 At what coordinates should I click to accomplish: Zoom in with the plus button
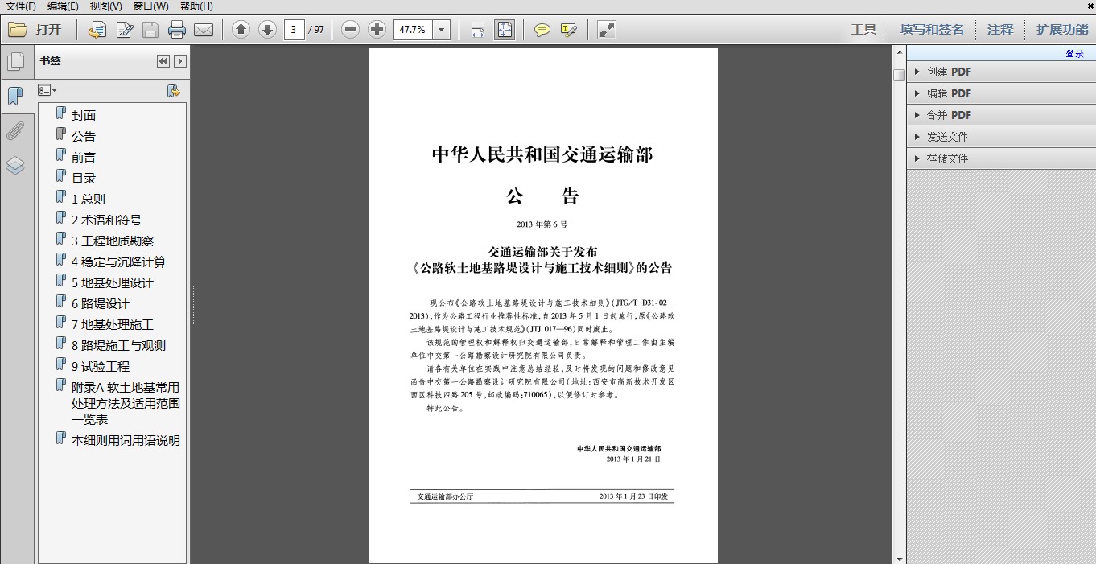click(x=377, y=30)
